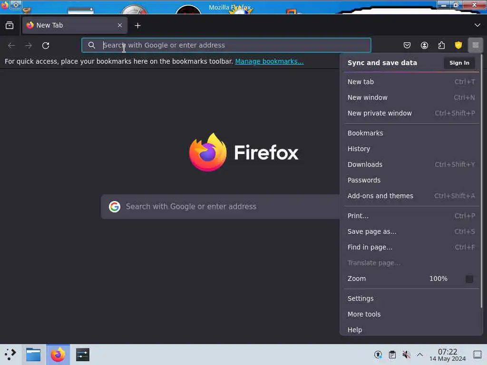Viewport: 487px width, 365px height.
Task: Click the pin-on-all-desktops title bar icon
Action: pyautogui.click(x=16, y=5)
